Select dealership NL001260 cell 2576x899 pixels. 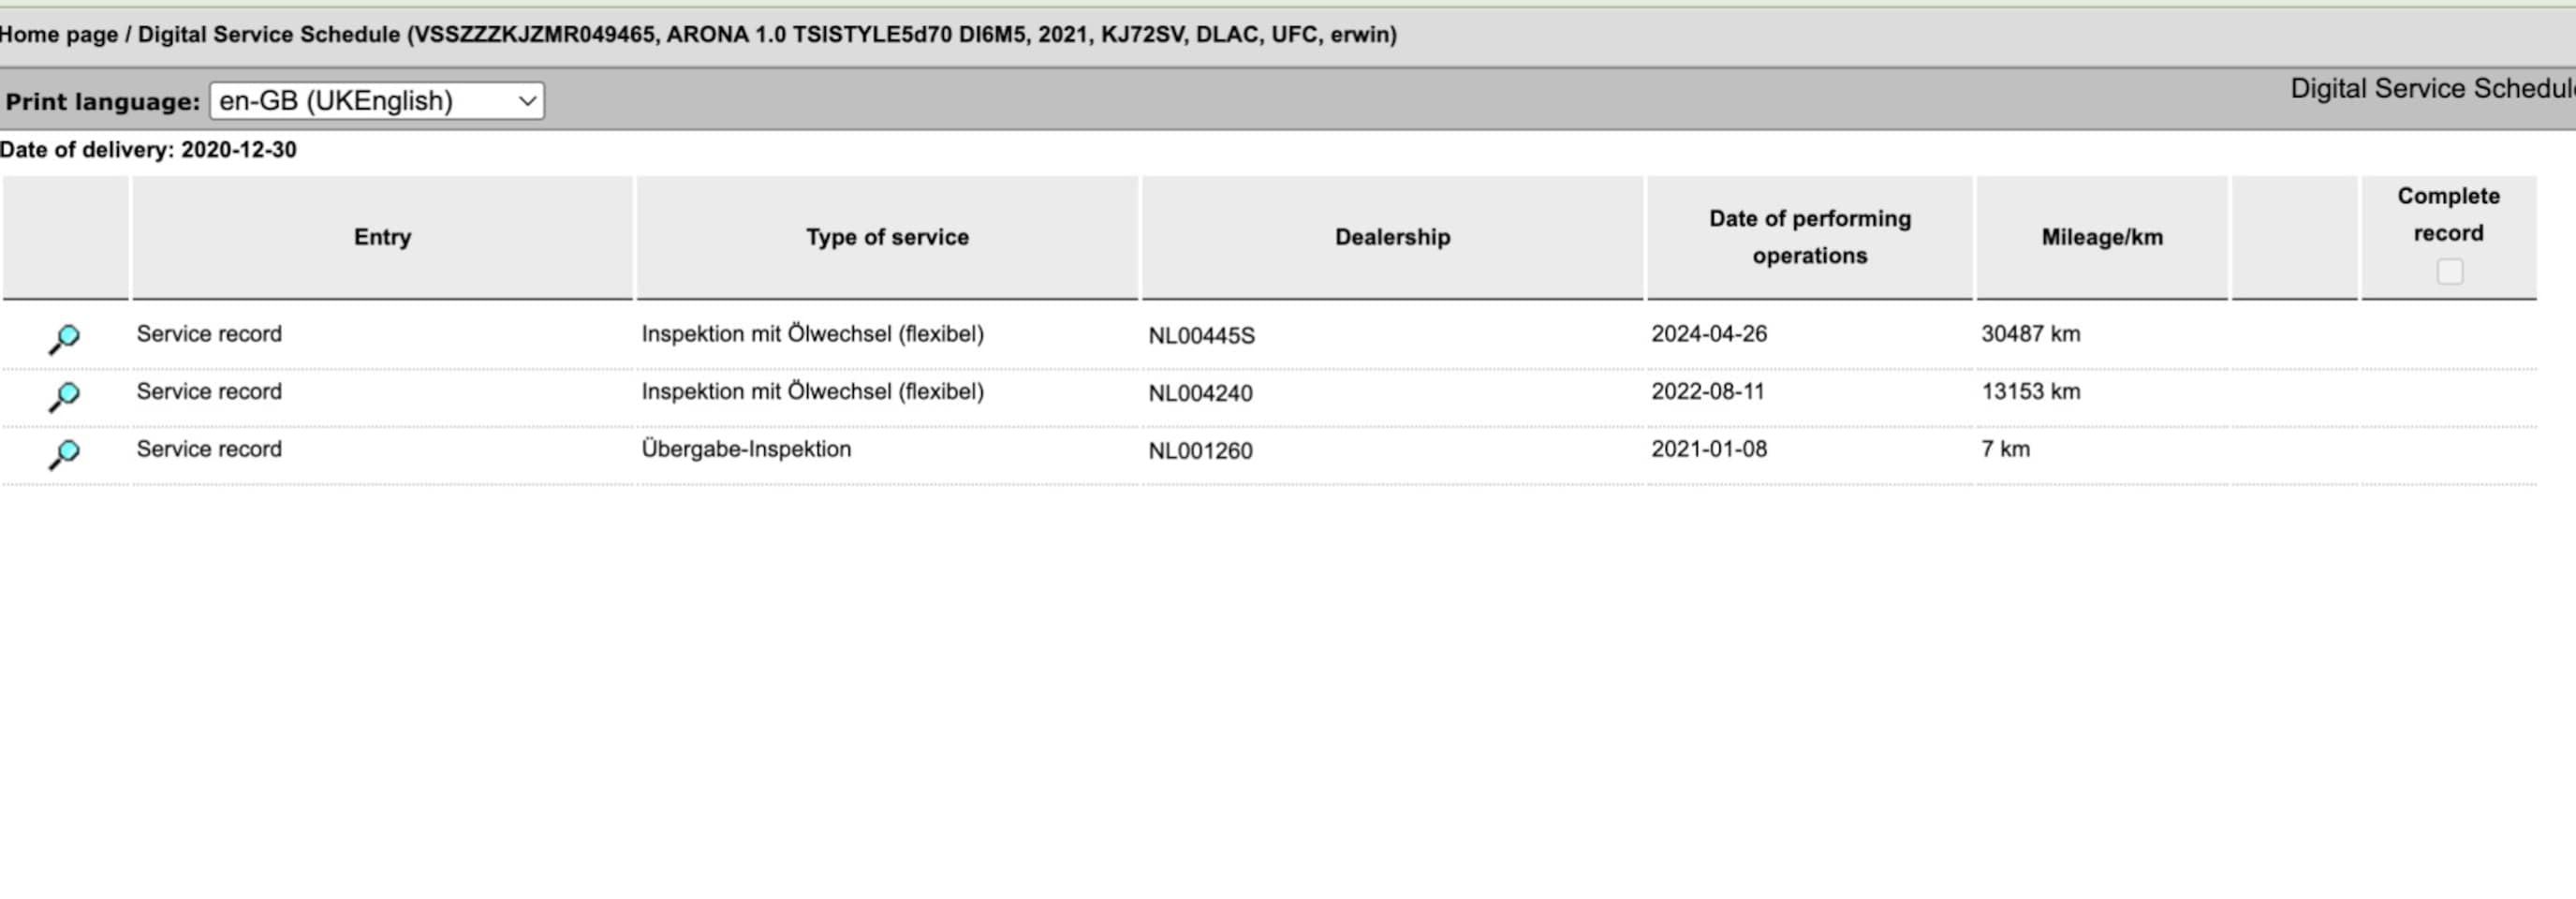click(x=1200, y=451)
